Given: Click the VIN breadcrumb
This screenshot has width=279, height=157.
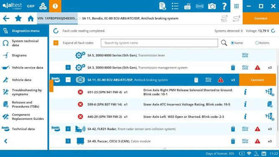Looking at the screenshot, I should tap(57, 18).
